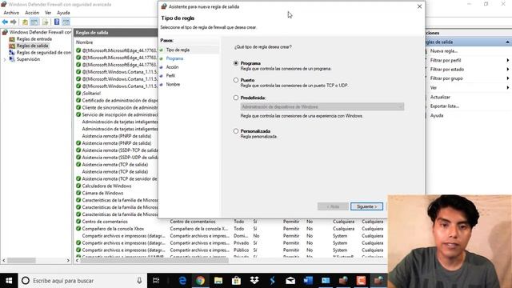The image size is (512, 288).
Task: Toggle the Show/Hide Action Pane toolbar icon
Action: click(66, 22)
